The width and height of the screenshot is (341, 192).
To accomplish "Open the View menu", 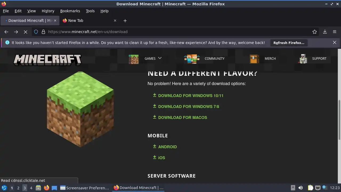I will click(x=31, y=11).
